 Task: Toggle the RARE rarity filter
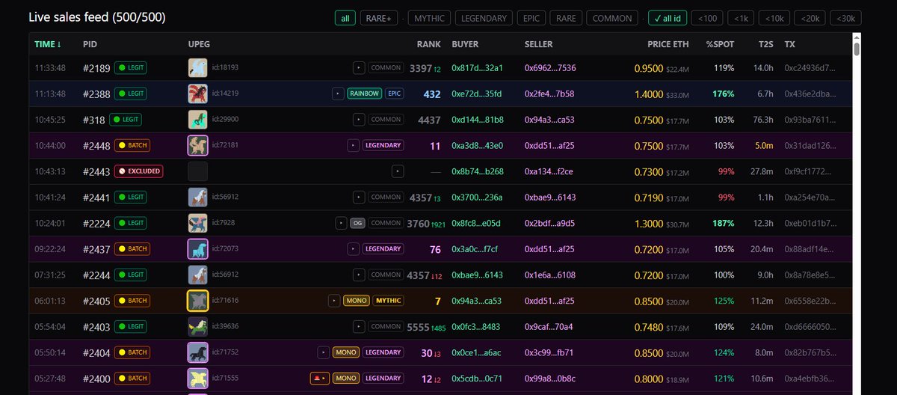point(566,18)
